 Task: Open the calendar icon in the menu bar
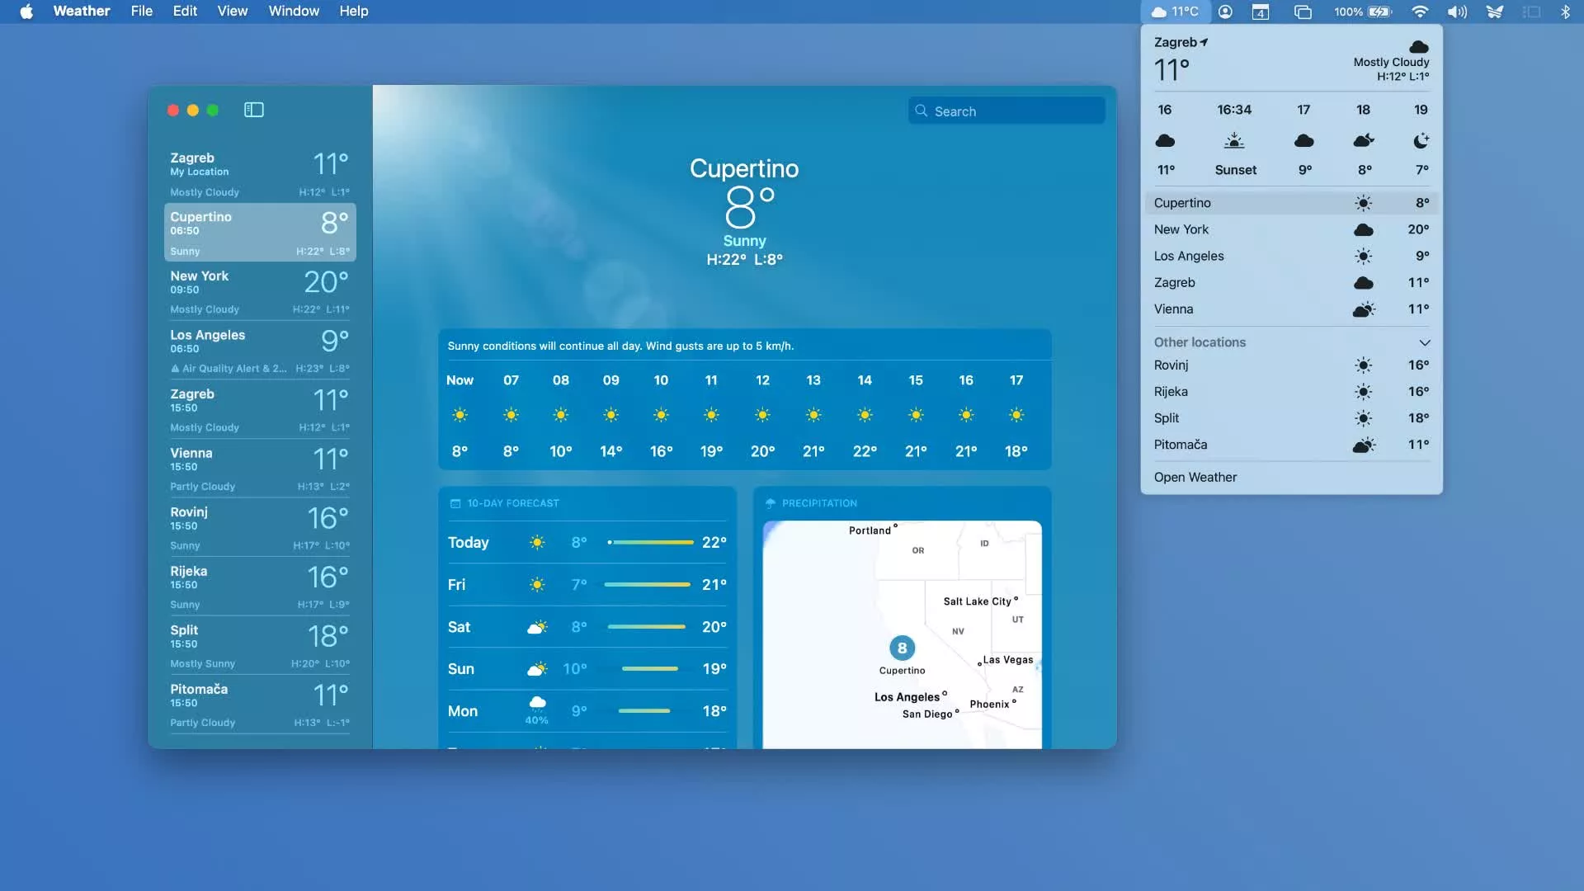(1261, 12)
